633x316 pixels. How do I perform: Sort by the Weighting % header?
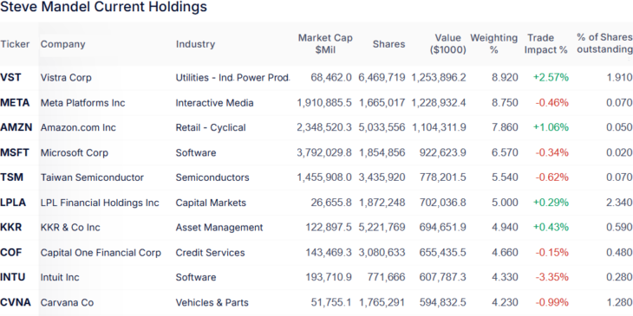(493, 43)
